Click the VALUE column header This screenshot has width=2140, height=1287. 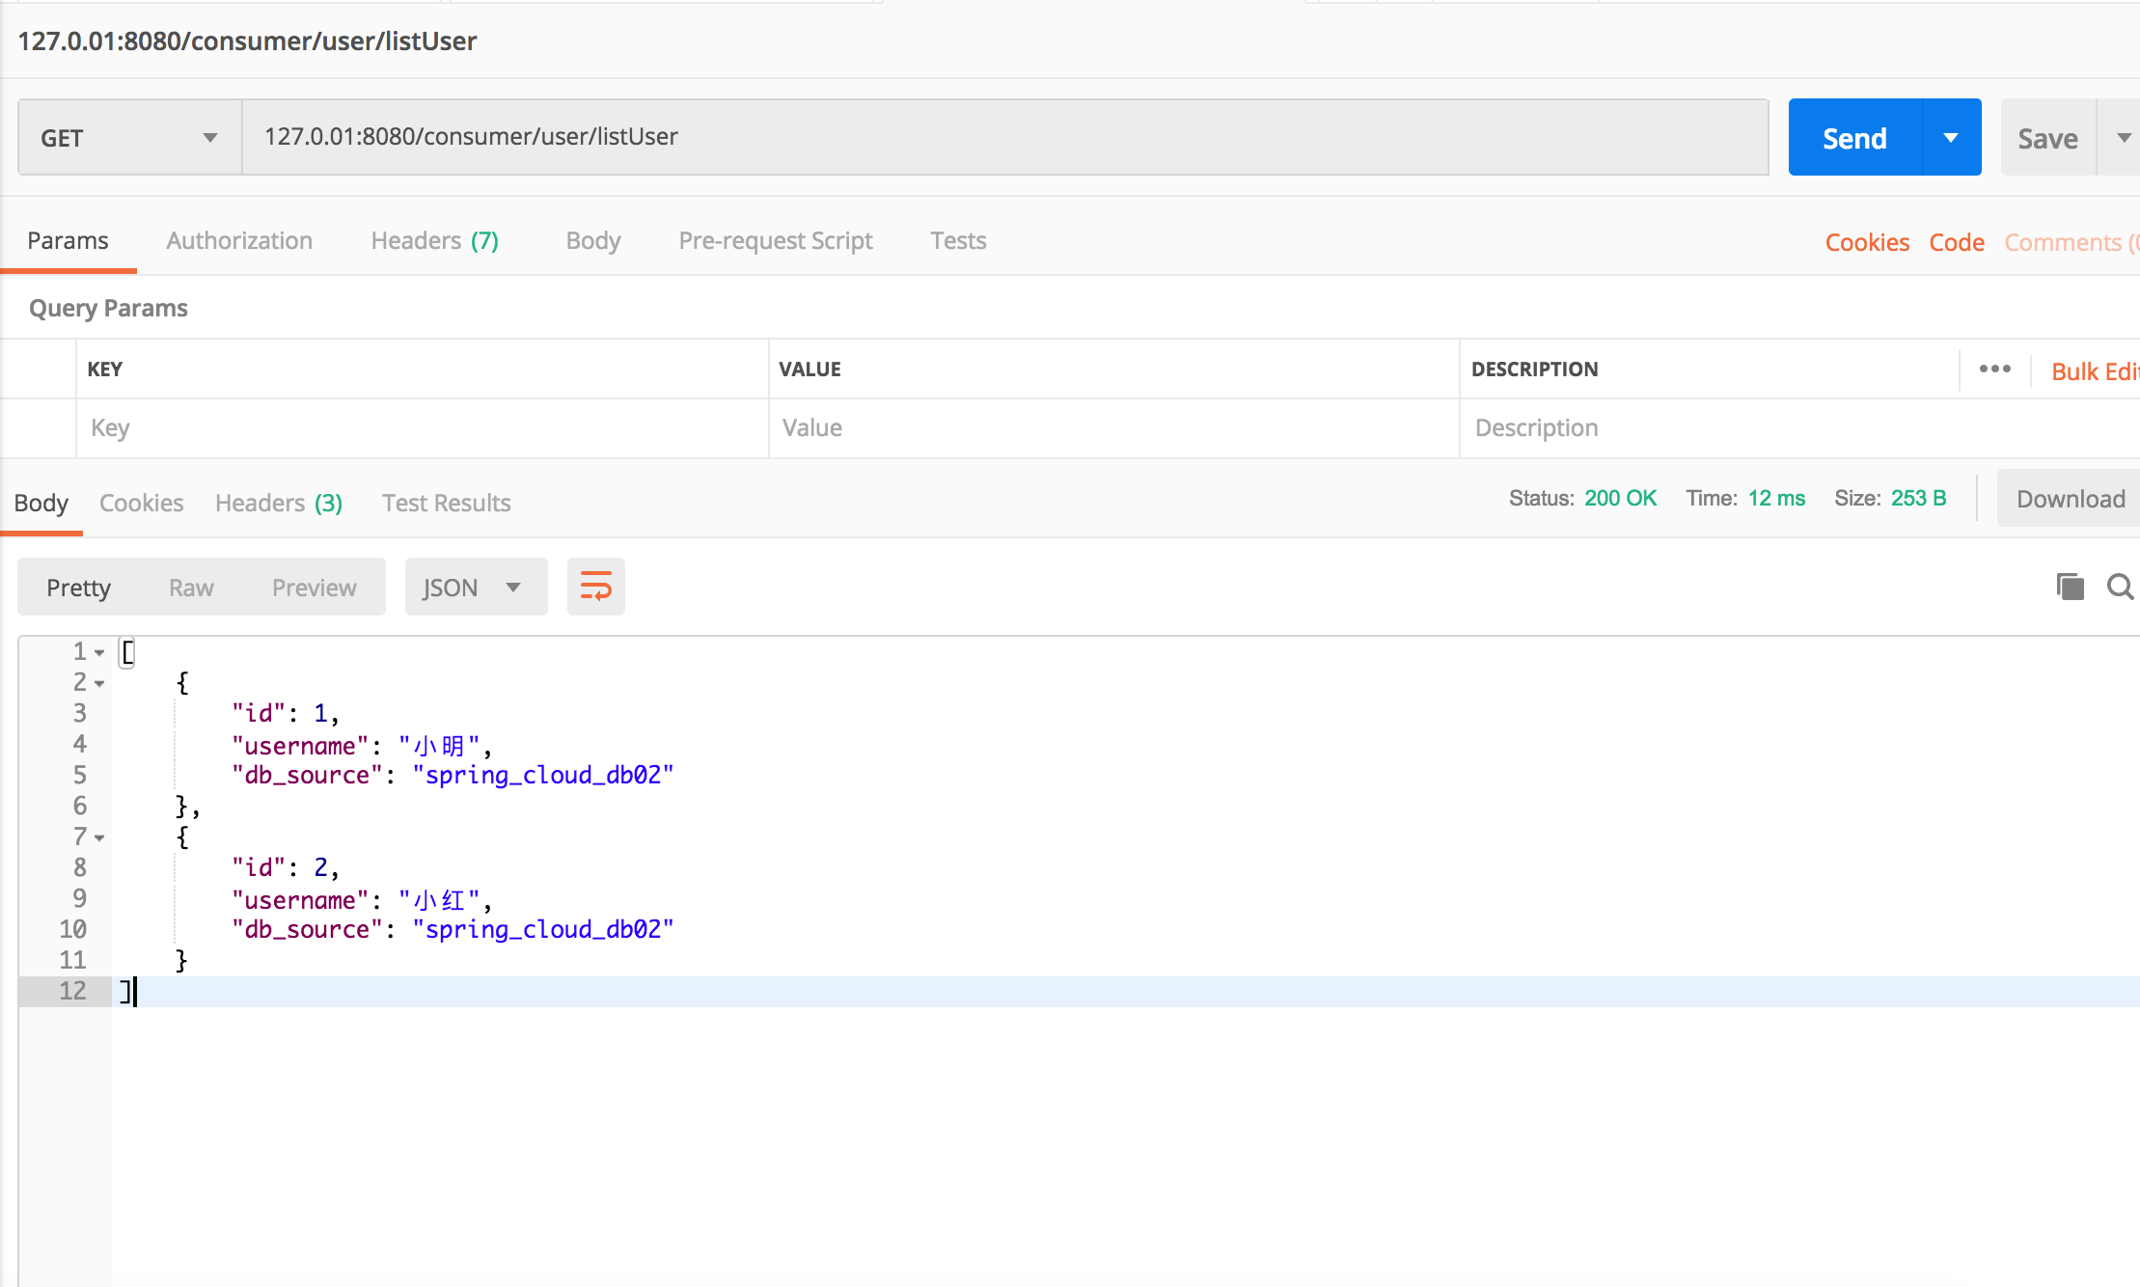(x=809, y=370)
